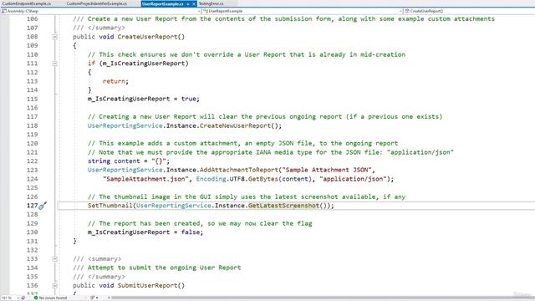
Task: Click the CreateUserReport method name on line 108
Action: (x=147, y=37)
